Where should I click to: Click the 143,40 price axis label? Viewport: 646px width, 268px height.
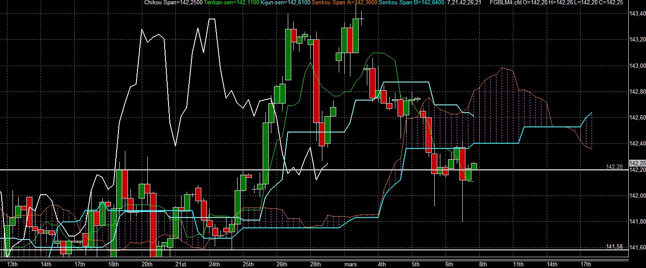tap(637, 14)
